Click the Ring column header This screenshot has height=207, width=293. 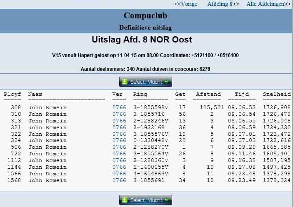pos(140,94)
